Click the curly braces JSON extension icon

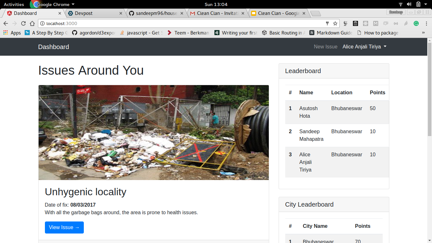(x=396, y=23)
